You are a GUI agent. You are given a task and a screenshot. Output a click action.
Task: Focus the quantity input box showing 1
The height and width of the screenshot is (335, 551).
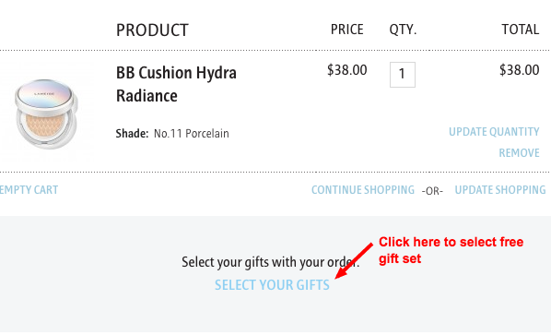click(403, 75)
